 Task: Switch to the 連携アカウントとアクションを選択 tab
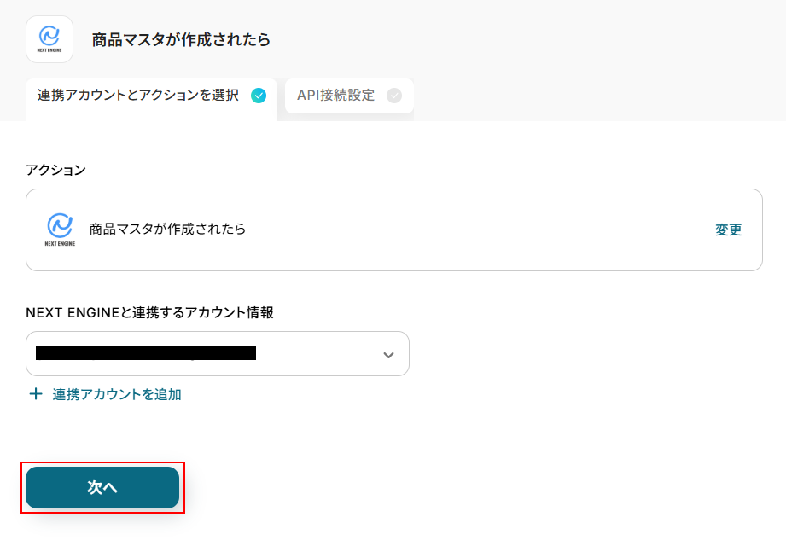(x=138, y=96)
